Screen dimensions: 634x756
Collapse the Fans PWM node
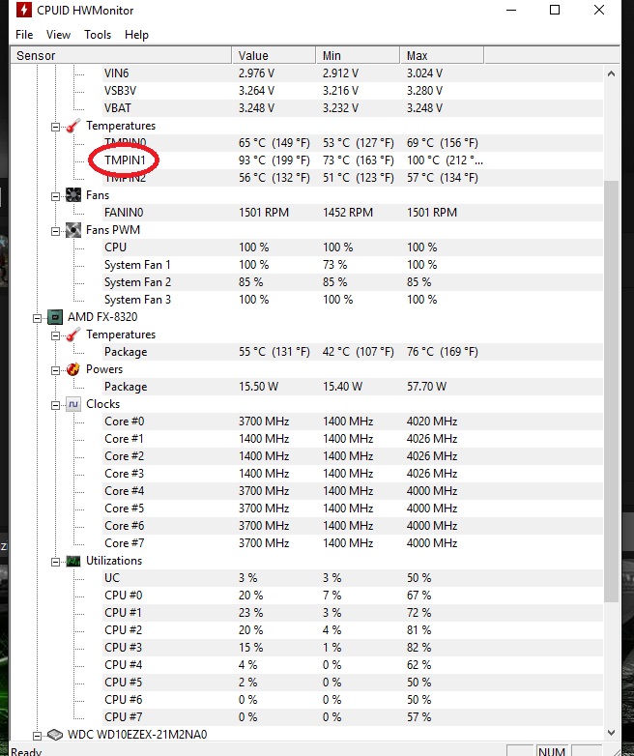[x=55, y=231]
